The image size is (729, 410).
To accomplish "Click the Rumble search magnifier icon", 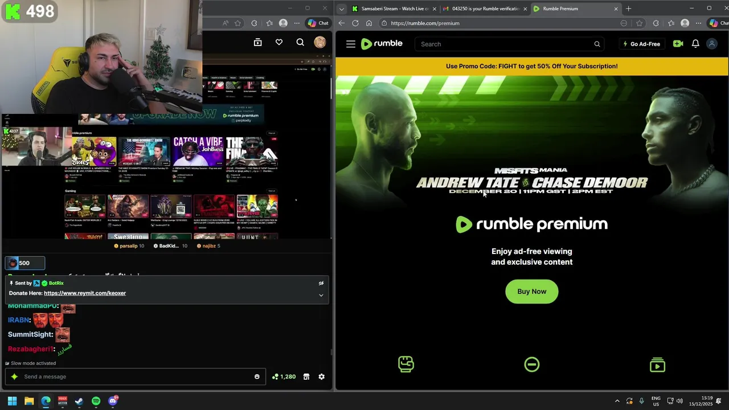I will 597,44.
